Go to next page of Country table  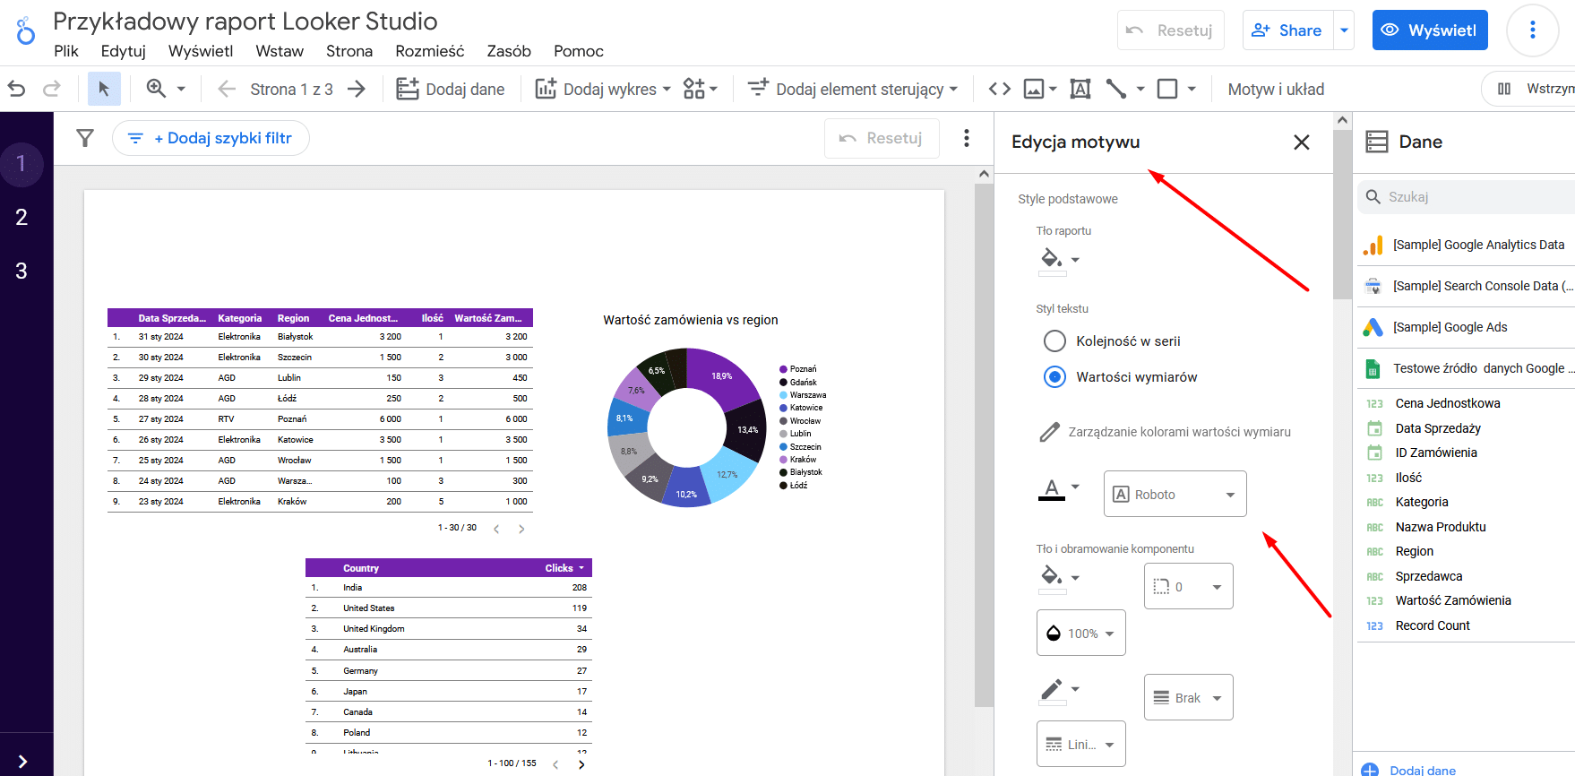(581, 764)
